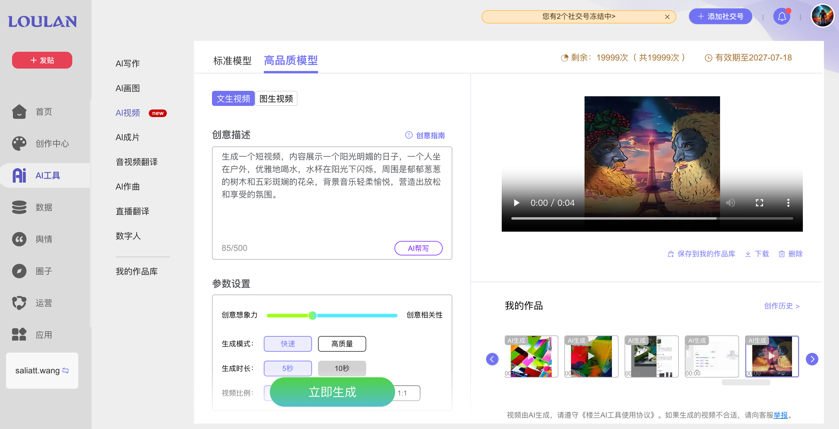Click the 您有2个社交号冻结中 banner
The image size is (839, 429).
coord(579,17)
